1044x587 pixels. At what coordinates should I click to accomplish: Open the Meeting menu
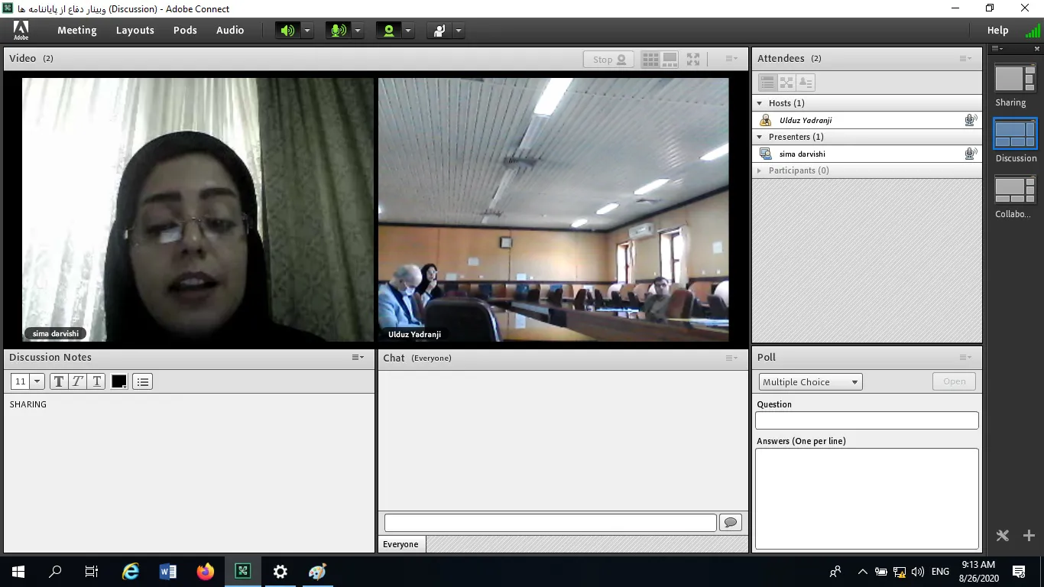(x=76, y=31)
